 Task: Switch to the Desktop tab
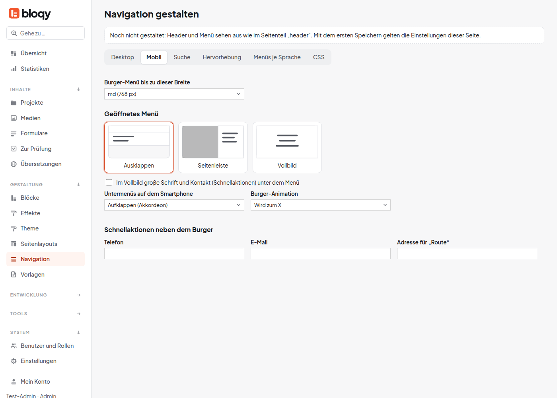click(x=123, y=57)
